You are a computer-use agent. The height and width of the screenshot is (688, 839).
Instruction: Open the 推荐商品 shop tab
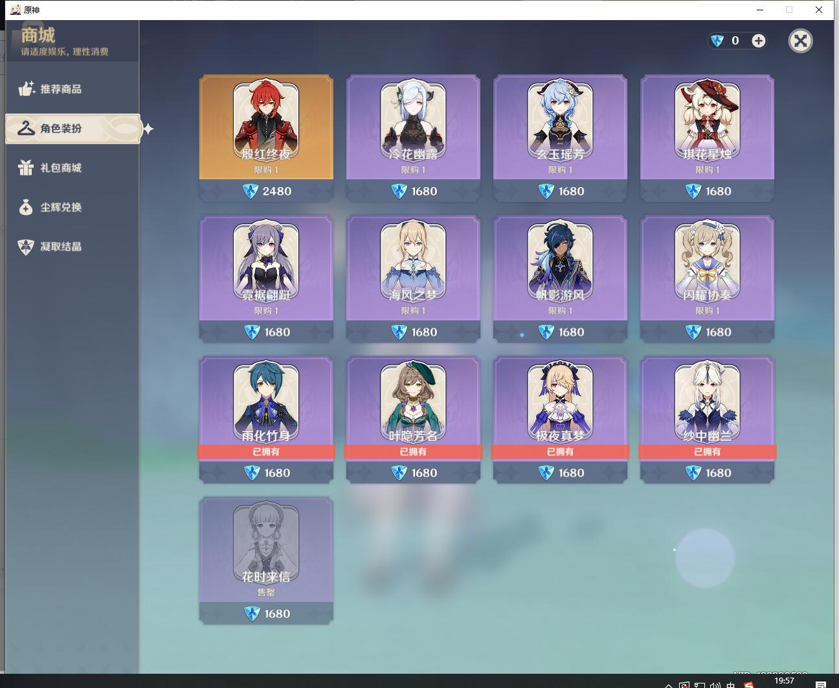(71, 89)
